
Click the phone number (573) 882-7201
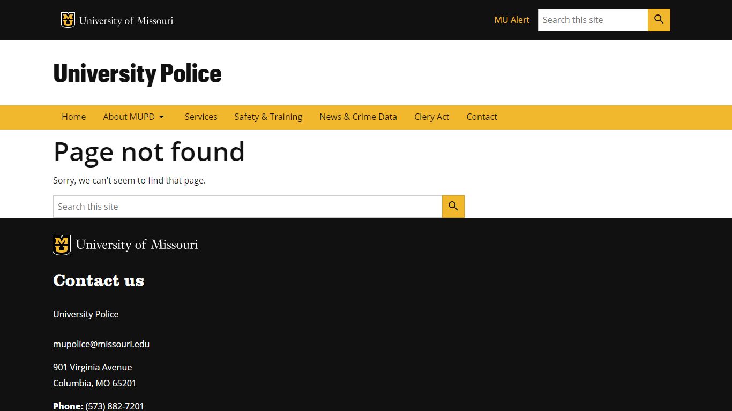(x=115, y=406)
